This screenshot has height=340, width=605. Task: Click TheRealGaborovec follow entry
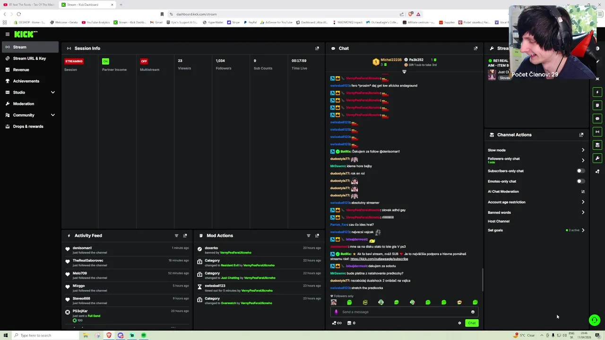pos(128,263)
